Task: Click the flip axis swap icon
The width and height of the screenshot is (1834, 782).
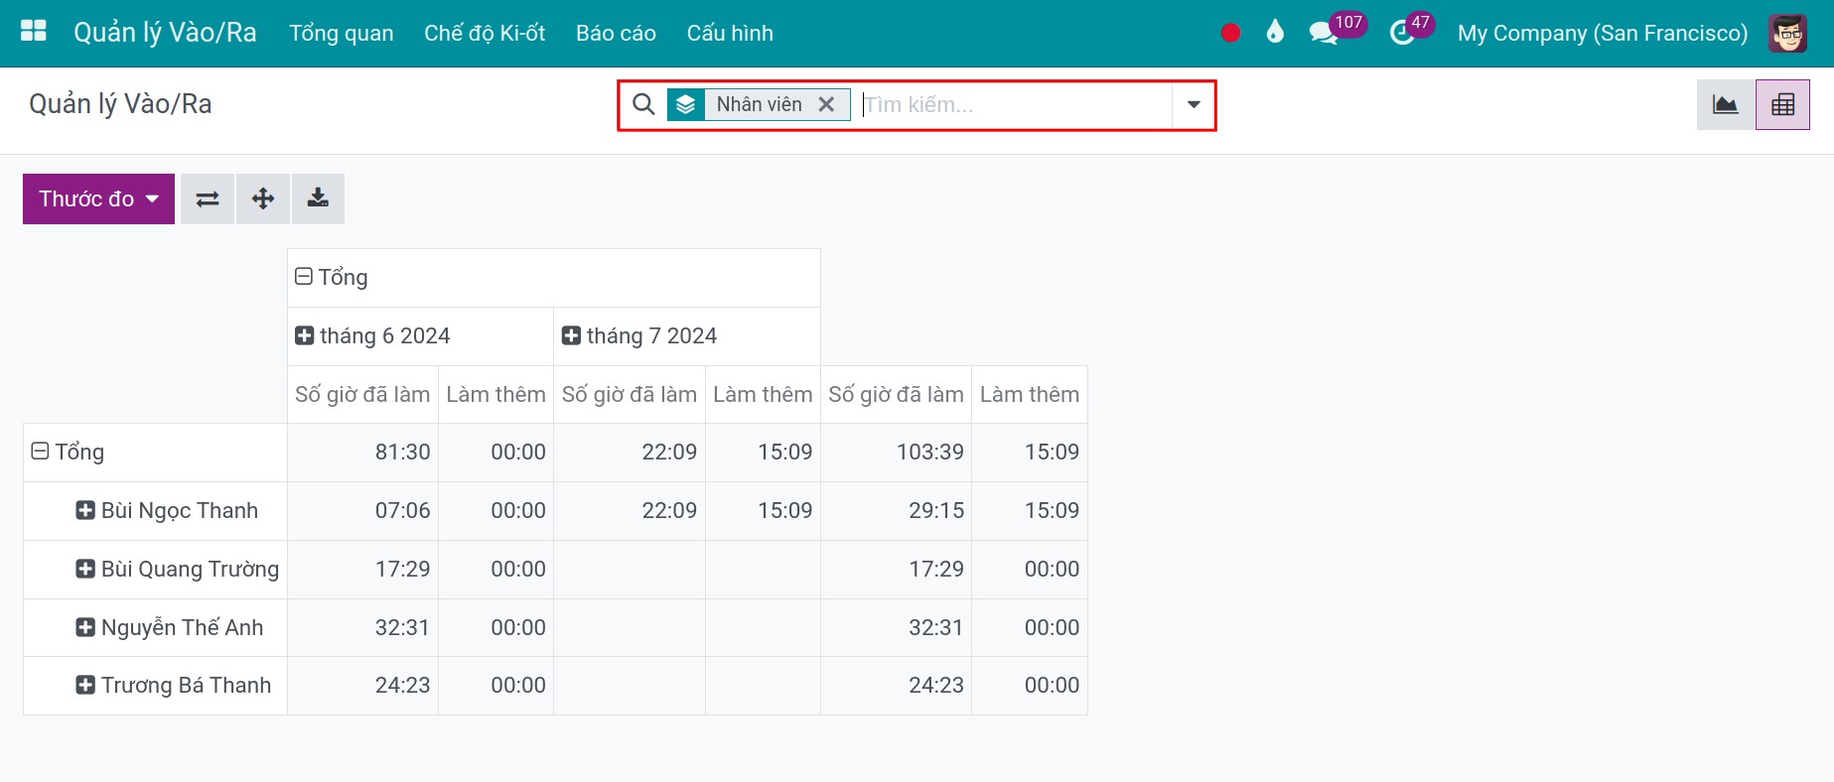Action: coord(208,198)
